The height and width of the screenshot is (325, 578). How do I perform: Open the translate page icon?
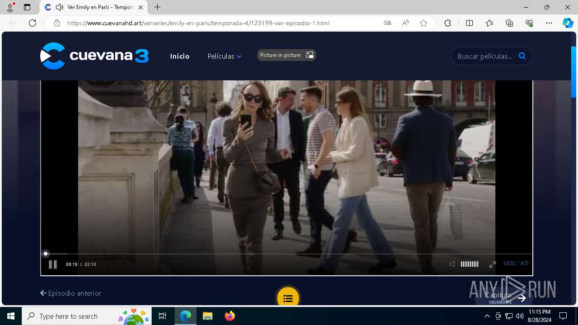pyautogui.click(x=387, y=23)
